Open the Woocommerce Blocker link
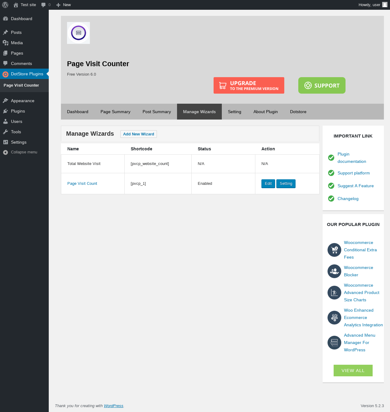This screenshot has height=412, width=390. [x=359, y=271]
